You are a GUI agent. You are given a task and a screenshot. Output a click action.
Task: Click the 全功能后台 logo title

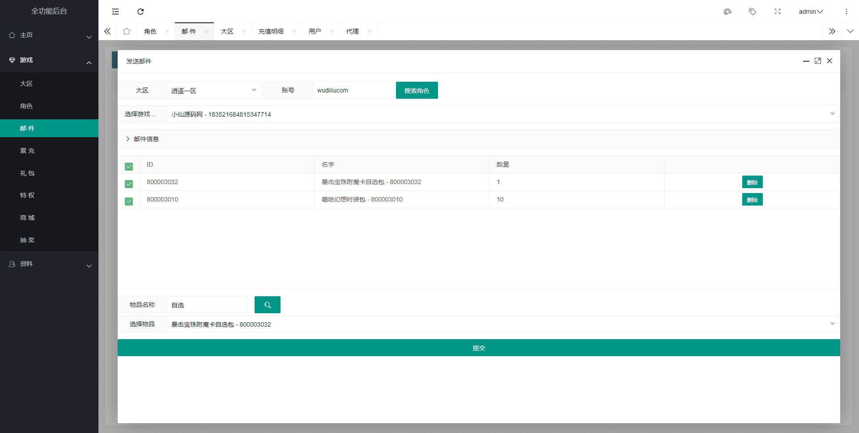[x=49, y=11]
